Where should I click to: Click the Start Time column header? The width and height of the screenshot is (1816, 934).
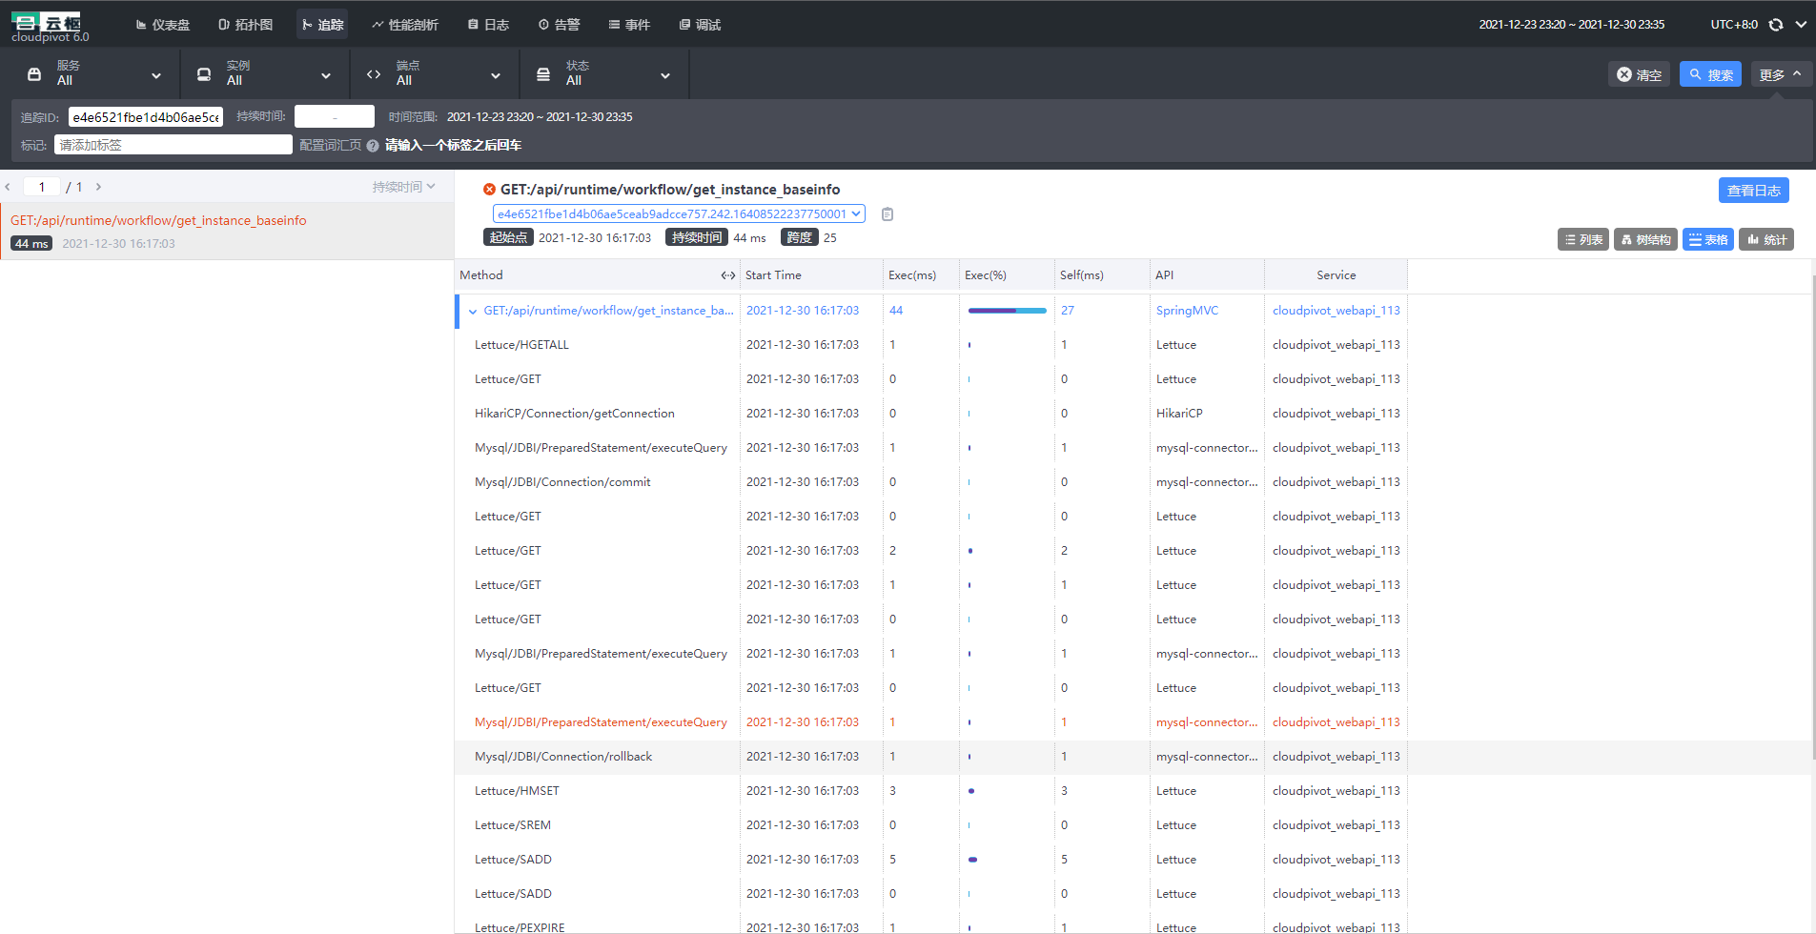click(773, 275)
